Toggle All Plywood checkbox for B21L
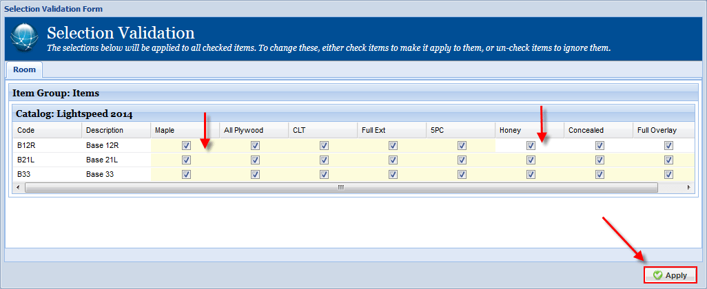707x289 pixels. pos(255,160)
